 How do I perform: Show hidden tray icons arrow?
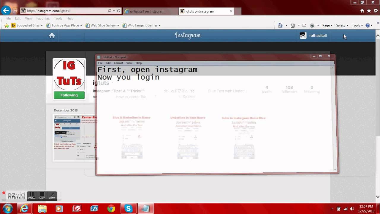point(332,209)
